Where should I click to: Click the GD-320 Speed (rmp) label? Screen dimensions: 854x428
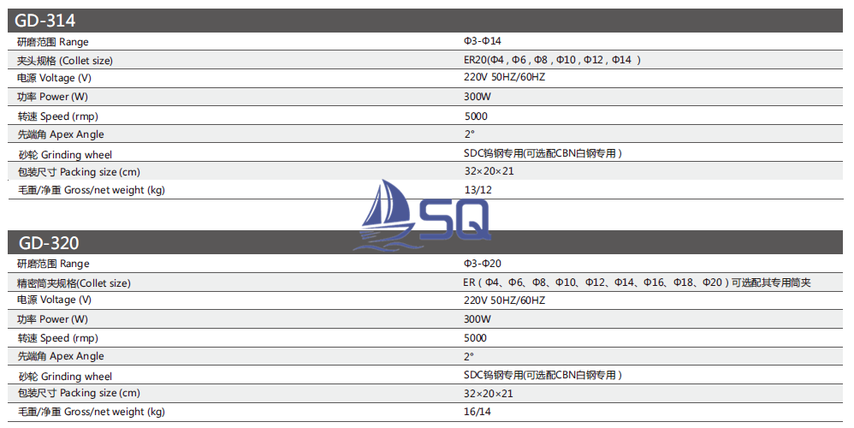click(x=57, y=338)
